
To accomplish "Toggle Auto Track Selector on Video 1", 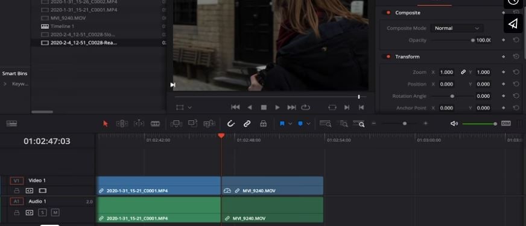I will click(30, 191).
